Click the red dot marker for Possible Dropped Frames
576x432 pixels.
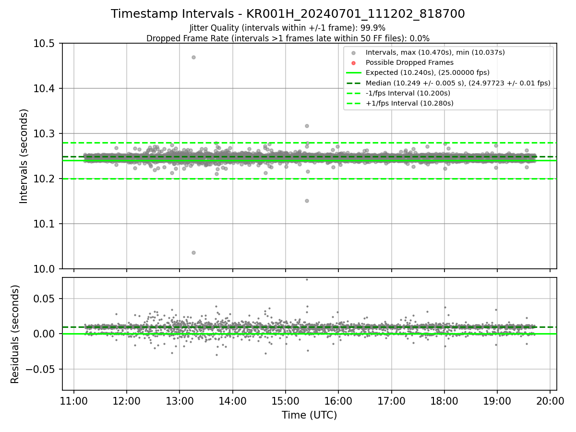pyautogui.click(x=354, y=63)
